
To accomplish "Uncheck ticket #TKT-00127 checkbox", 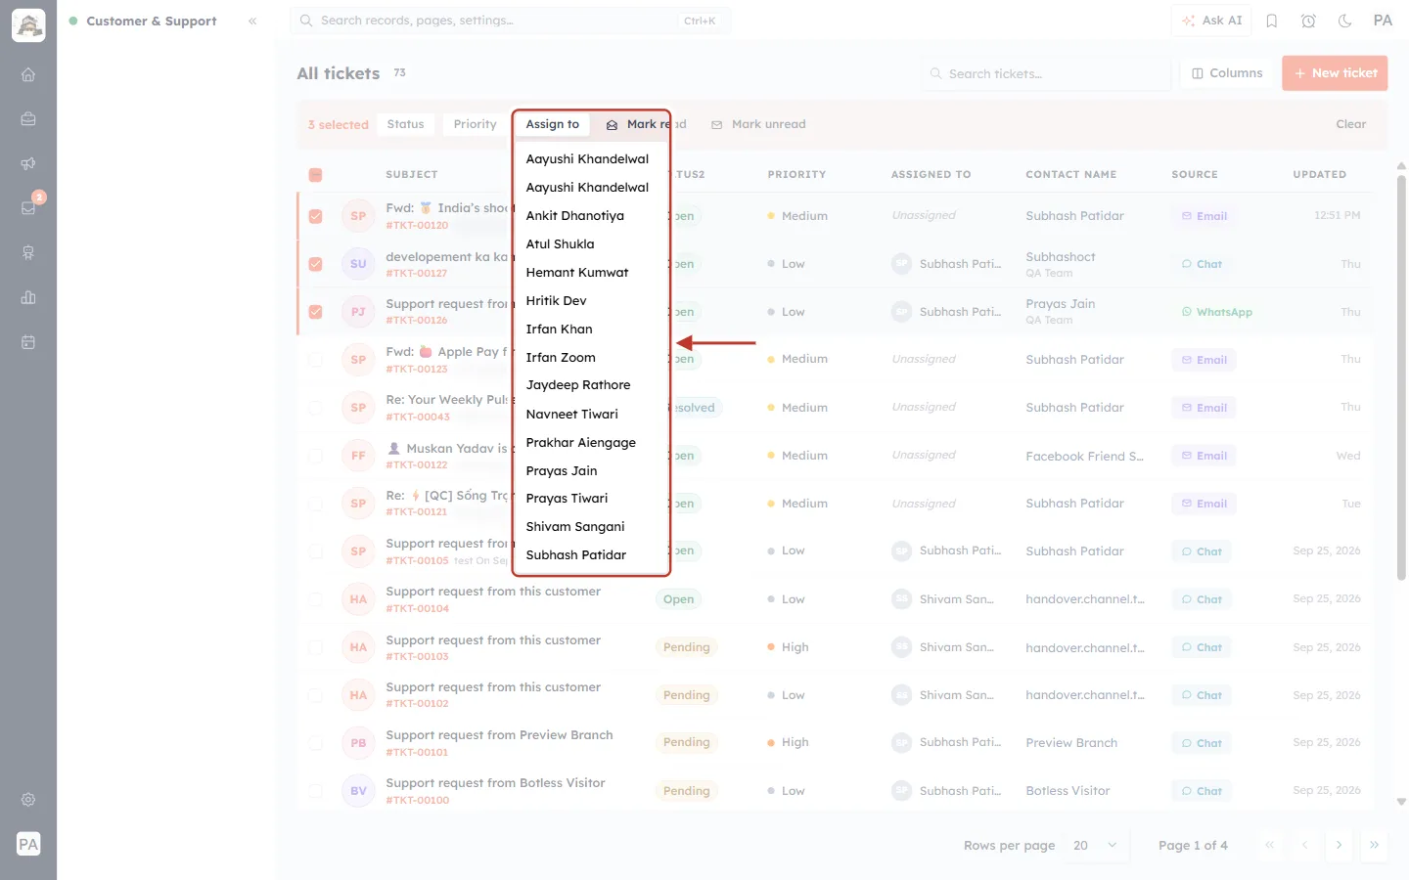I will 315,264.
